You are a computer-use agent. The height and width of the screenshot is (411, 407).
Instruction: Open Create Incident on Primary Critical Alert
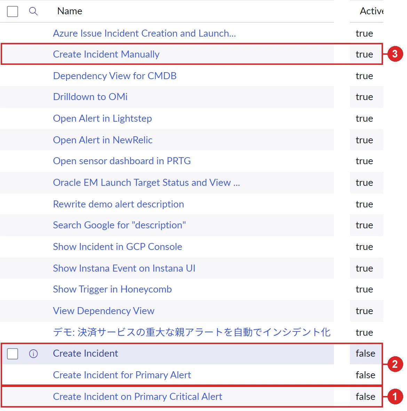click(x=138, y=397)
